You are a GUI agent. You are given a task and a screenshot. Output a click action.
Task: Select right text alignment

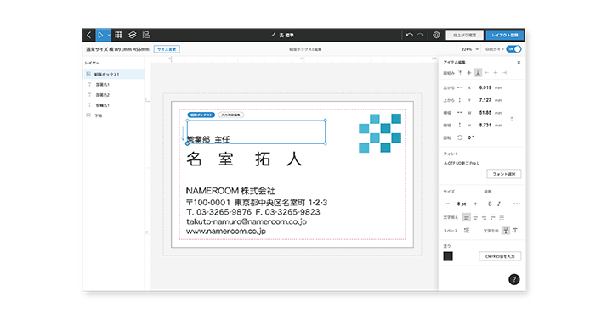click(484, 217)
